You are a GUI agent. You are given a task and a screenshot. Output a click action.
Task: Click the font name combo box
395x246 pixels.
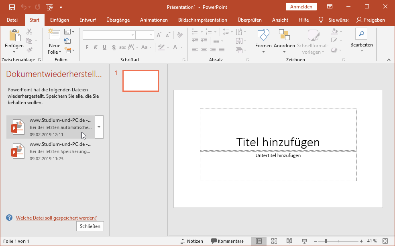pos(109,35)
